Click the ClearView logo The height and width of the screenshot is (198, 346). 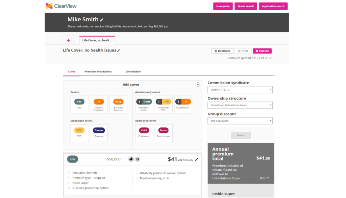(x=61, y=6)
